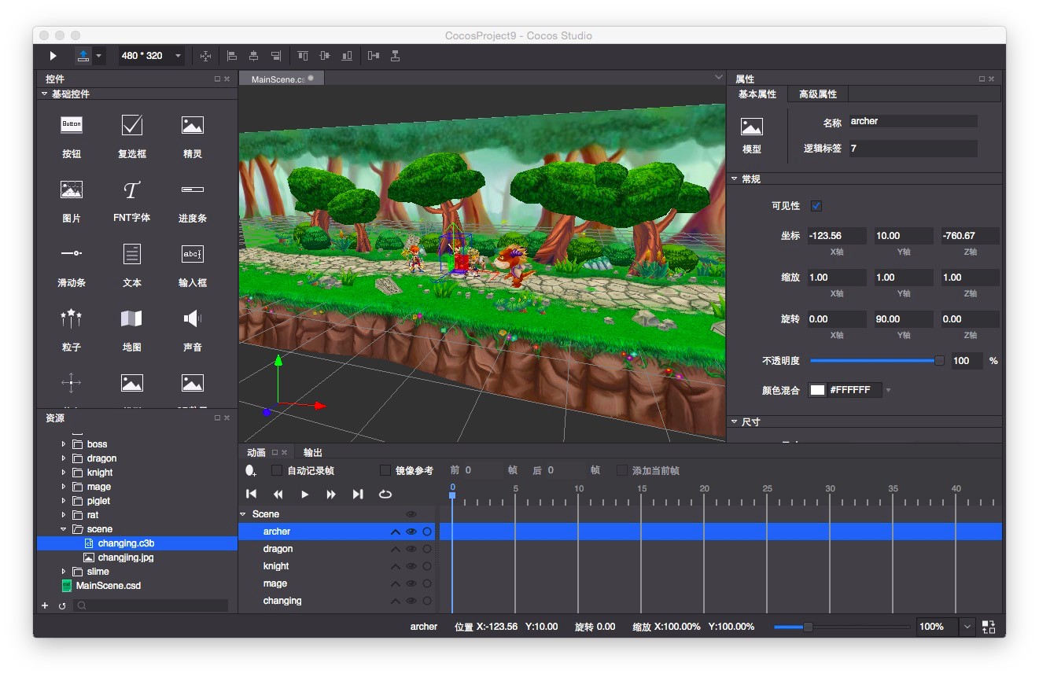Open the 颜色混合 #FFFFFF color swatch
The height and width of the screenshot is (677, 1039).
[818, 390]
